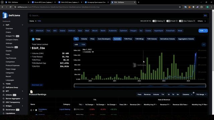Open DefiLlama Swap from sidebar
214x120 pixels.
point(12,87)
